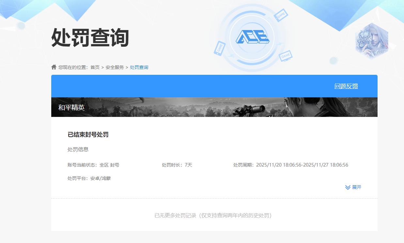Click a floating GAME card icon near the ACE logo
This screenshot has height=243, width=404.
[x=281, y=16]
